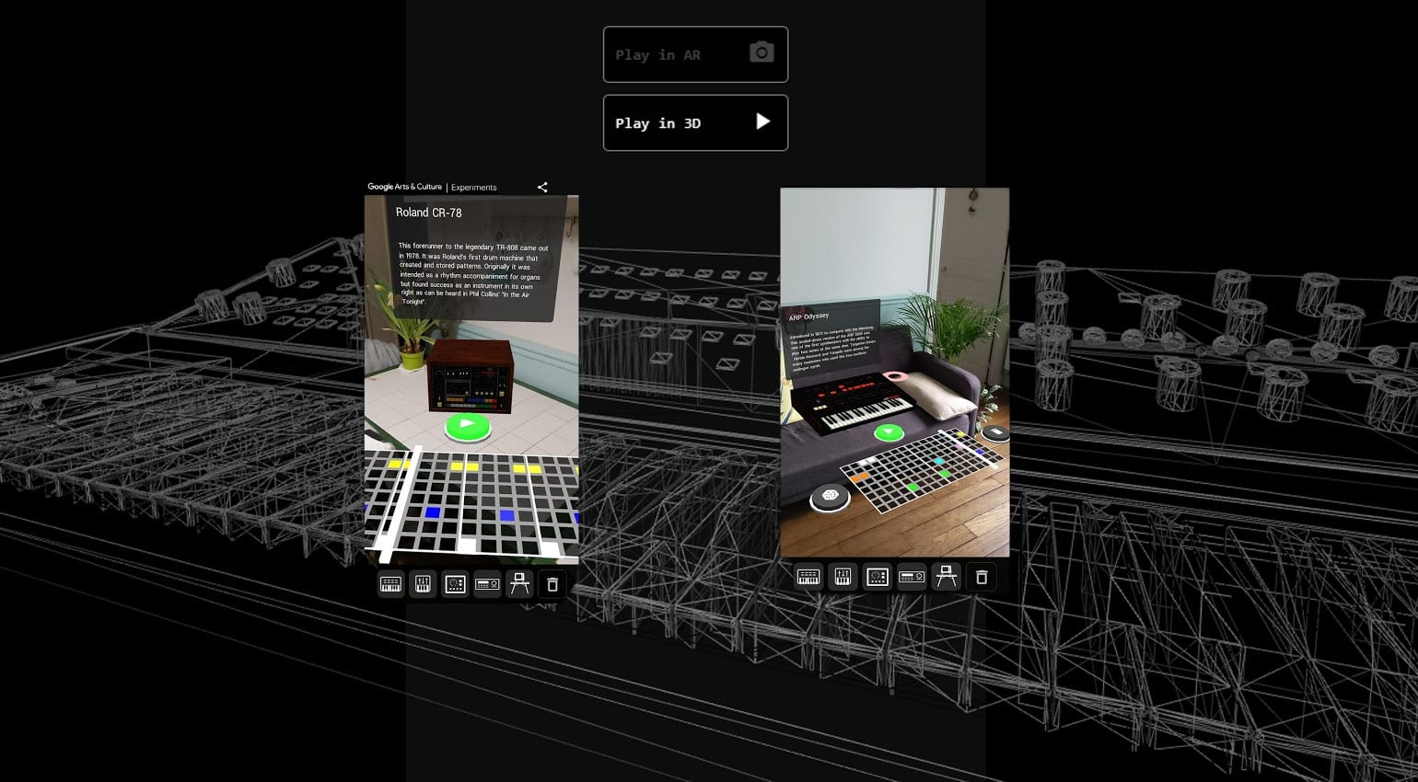Click the Roland CR-78 title text
Viewport: 1418px width, 782px height.
pos(429,213)
